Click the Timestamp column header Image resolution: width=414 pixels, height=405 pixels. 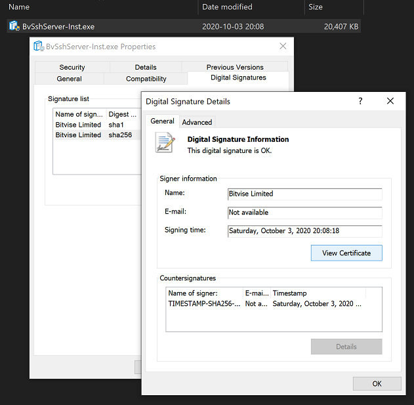click(318, 293)
